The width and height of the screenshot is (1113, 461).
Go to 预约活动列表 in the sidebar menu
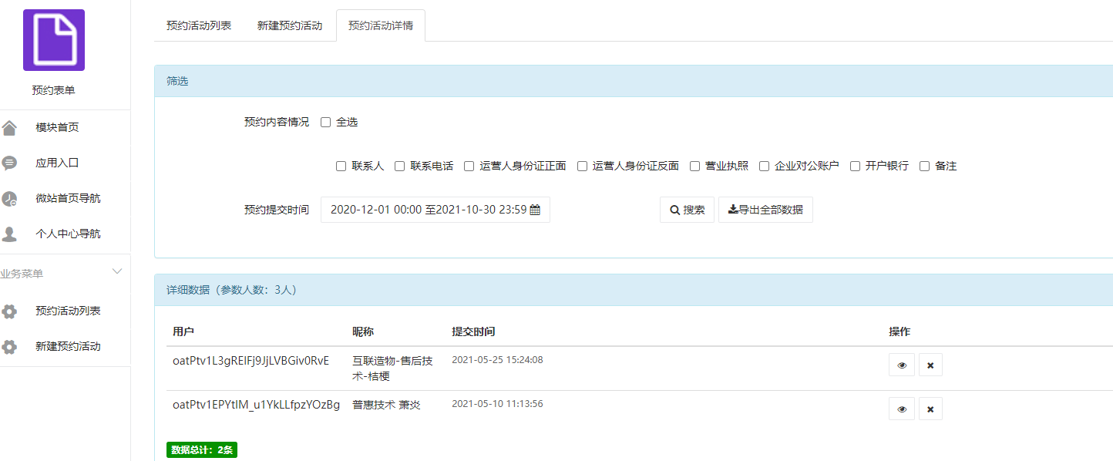tap(68, 311)
